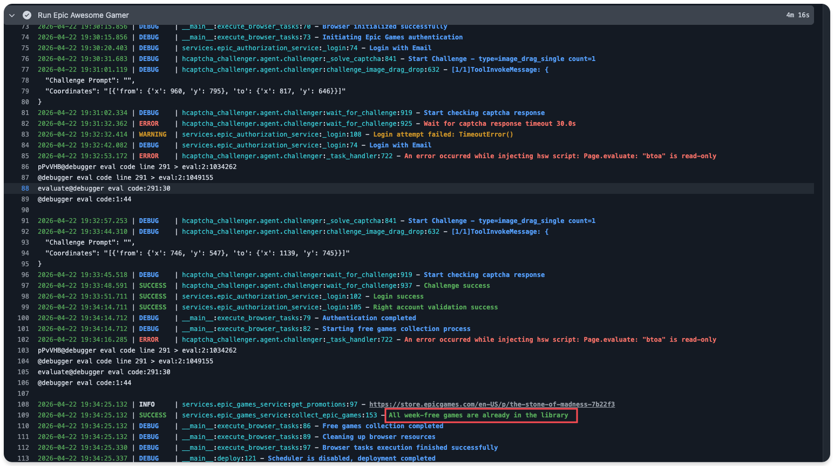Viewport: 834px width, 466px height.
Task: Open the-stone-of-madness Epic store link
Action: 492,404
